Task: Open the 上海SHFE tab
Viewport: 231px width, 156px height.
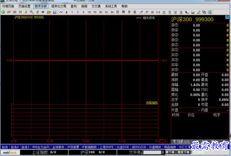Action: (107, 147)
